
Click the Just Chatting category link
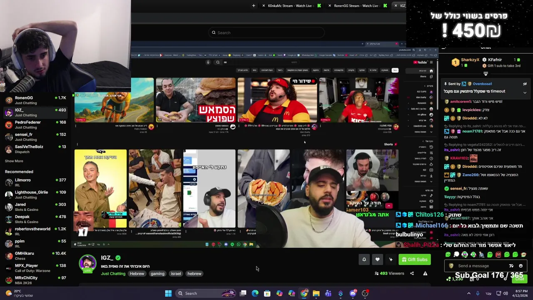point(113,274)
